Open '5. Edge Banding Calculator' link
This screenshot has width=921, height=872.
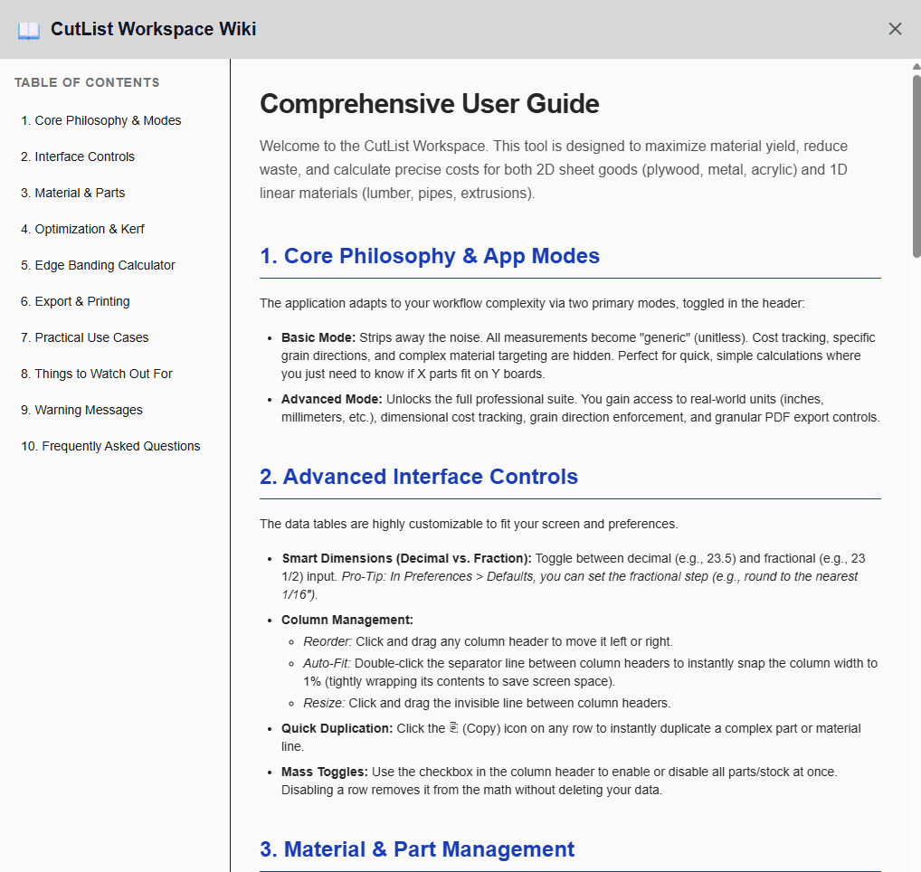98,265
